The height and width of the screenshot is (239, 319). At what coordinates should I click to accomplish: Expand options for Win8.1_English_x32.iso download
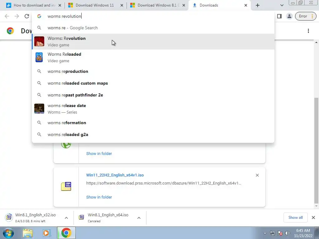pyautogui.click(x=66, y=218)
